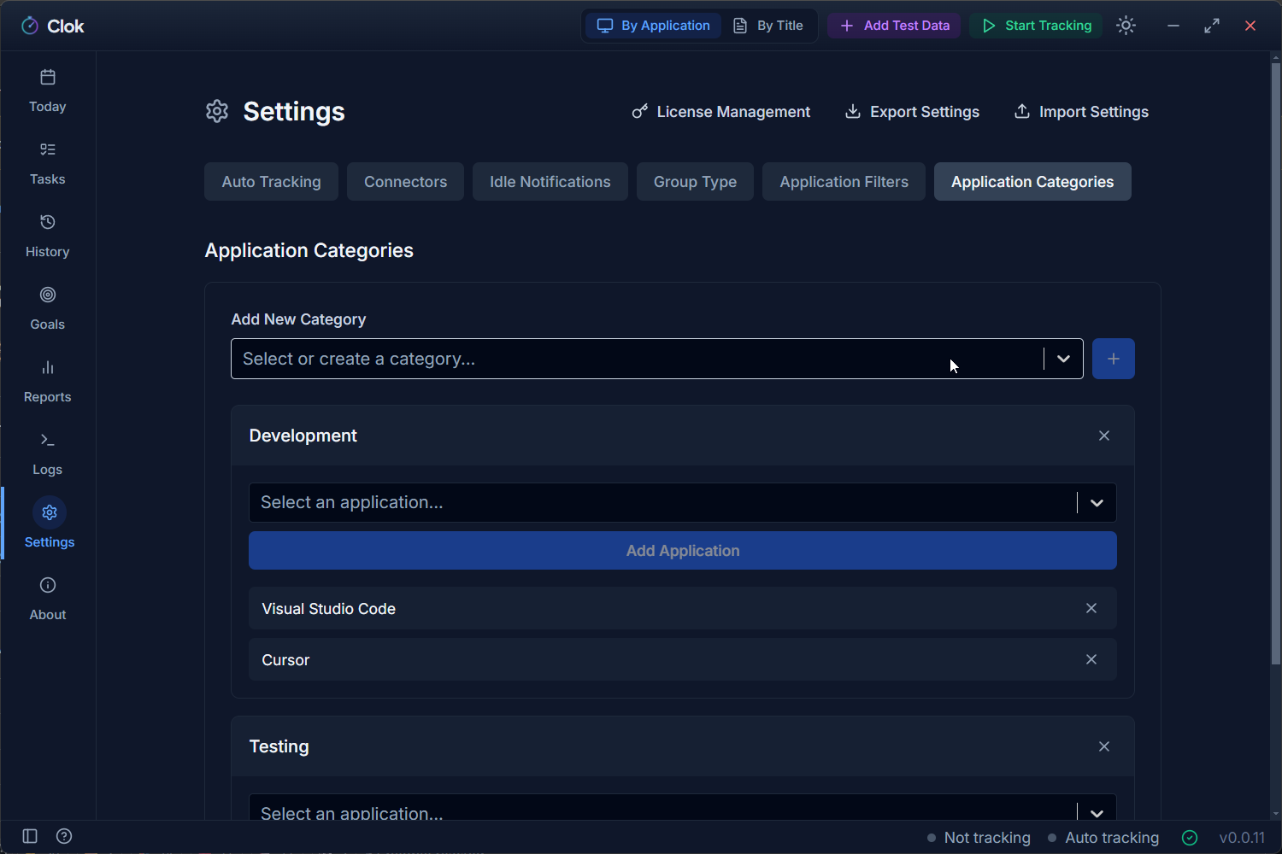
Task: Open the Today view in sidebar
Action: click(48, 91)
